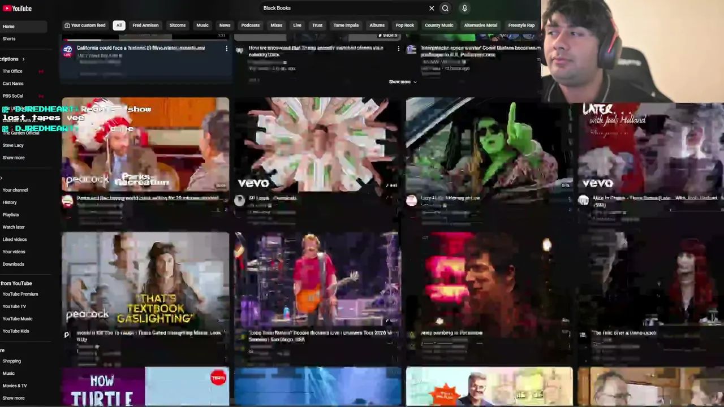Open the Cart Narcs channel
The width and height of the screenshot is (724, 407).
tap(13, 84)
